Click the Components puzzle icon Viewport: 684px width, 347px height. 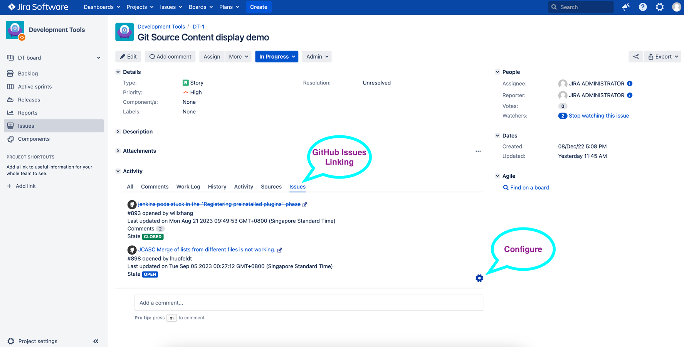pyautogui.click(x=10, y=139)
